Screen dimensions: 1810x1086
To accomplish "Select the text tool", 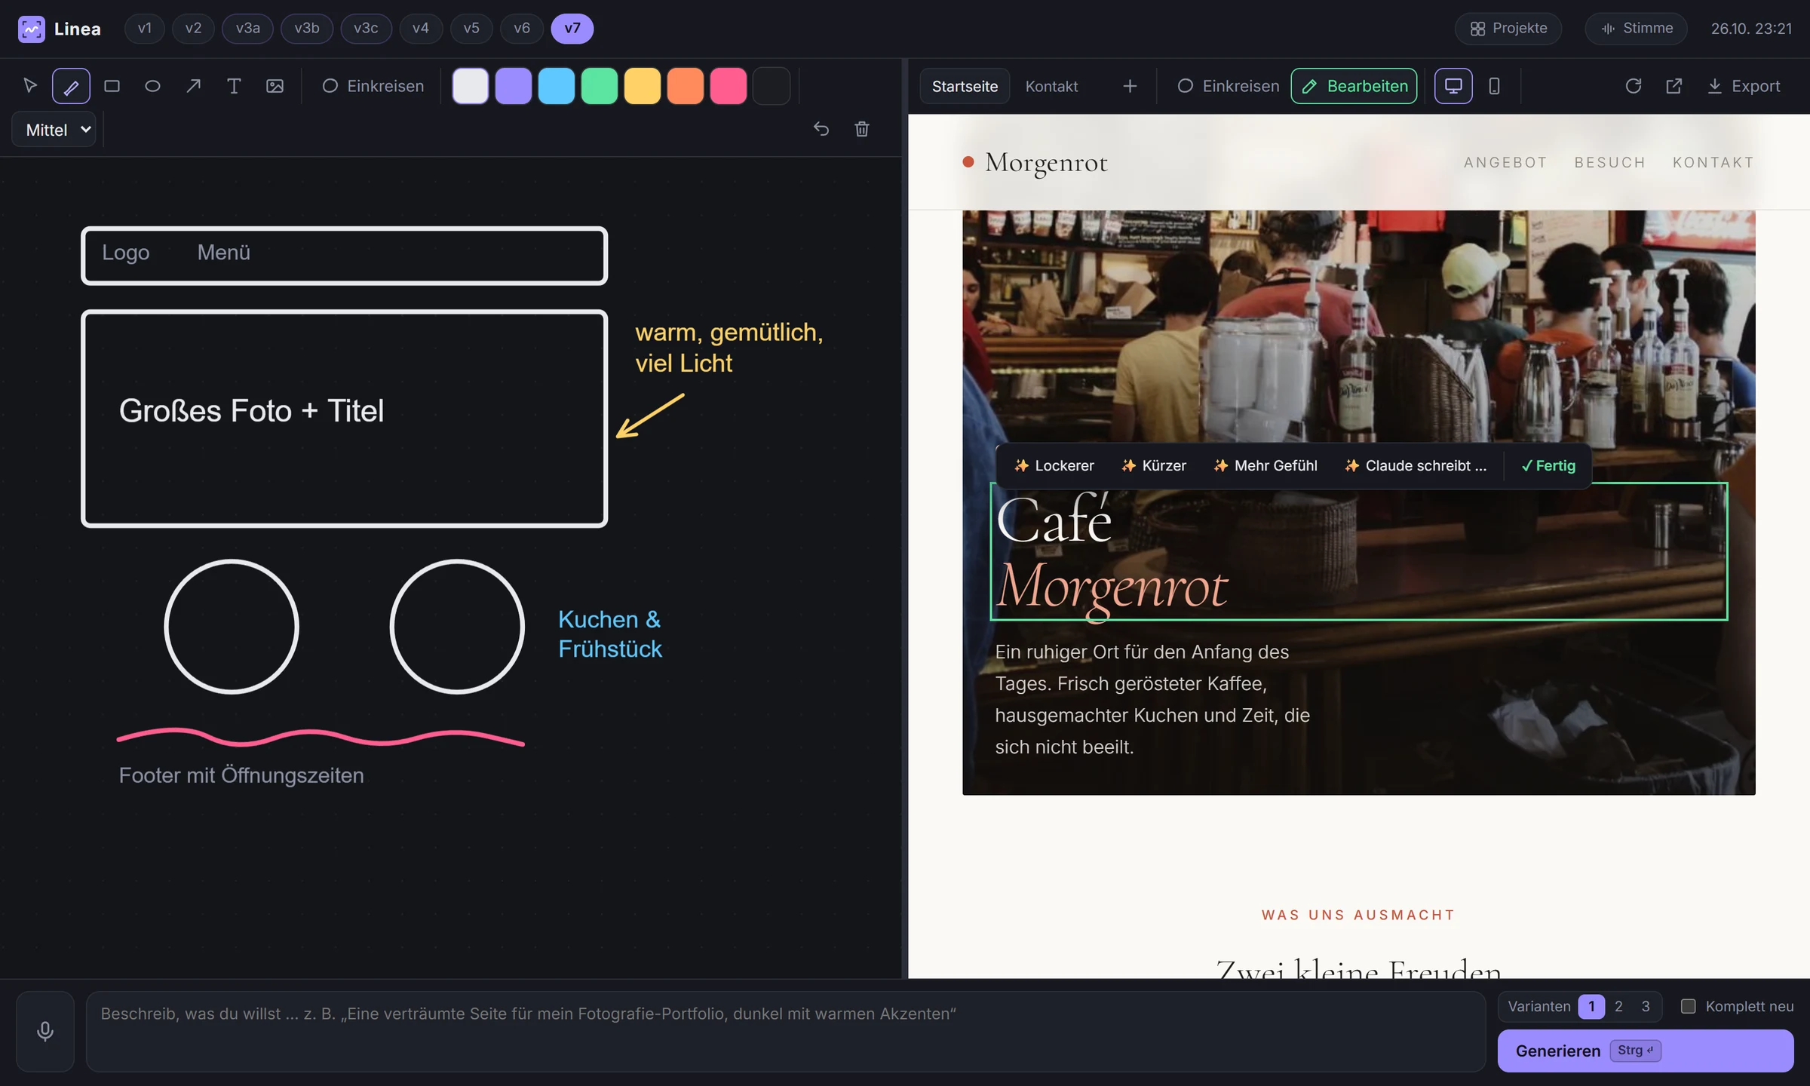I will (234, 86).
